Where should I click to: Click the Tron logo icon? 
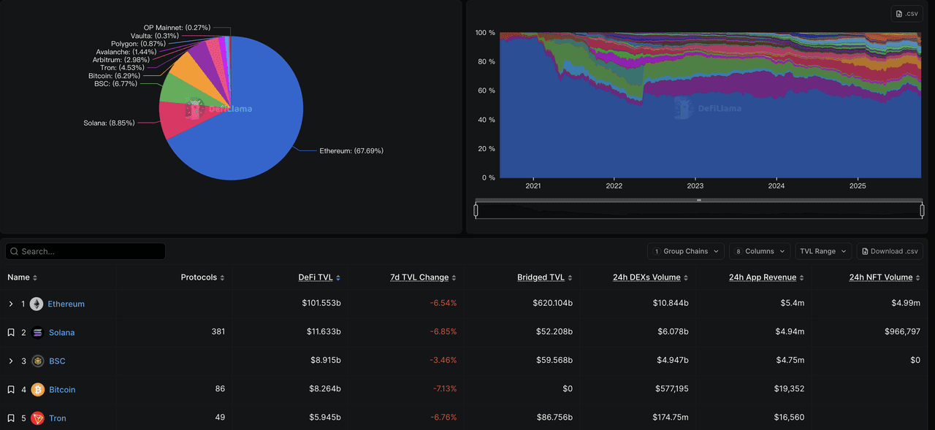(37, 418)
